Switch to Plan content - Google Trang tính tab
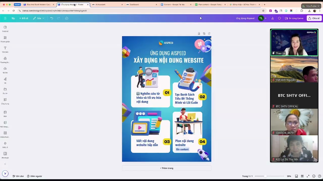This screenshot has height=181, width=323. click(x=210, y=5)
